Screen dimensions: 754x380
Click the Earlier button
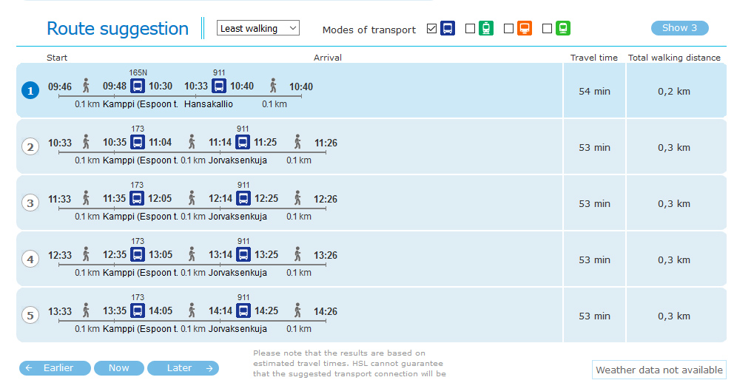[x=55, y=368]
